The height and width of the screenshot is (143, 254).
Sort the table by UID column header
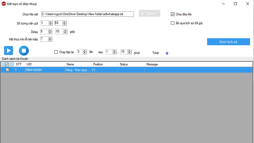click(x=44, y=64)
